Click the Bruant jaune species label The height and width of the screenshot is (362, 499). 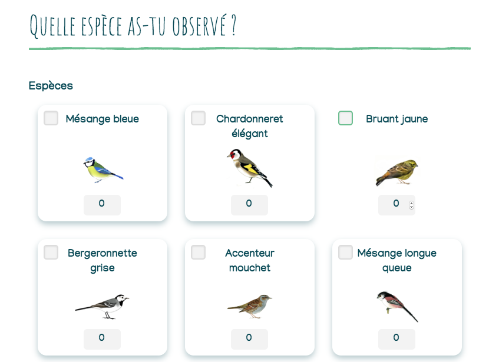point(396,119)
